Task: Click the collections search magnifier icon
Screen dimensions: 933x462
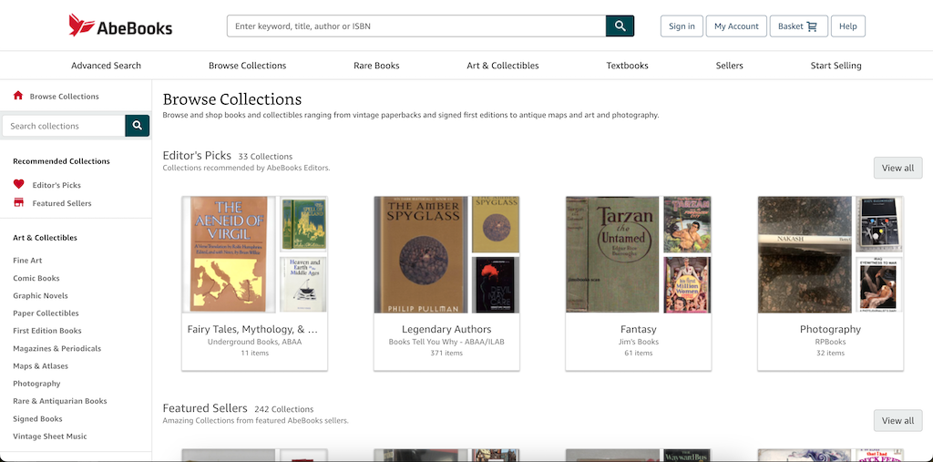Action: tap(138, 126)
